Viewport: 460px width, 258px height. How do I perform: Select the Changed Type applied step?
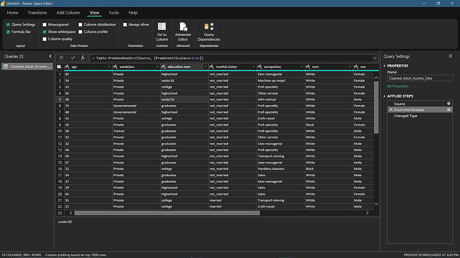pyautogui.click(x=405, y=116)
